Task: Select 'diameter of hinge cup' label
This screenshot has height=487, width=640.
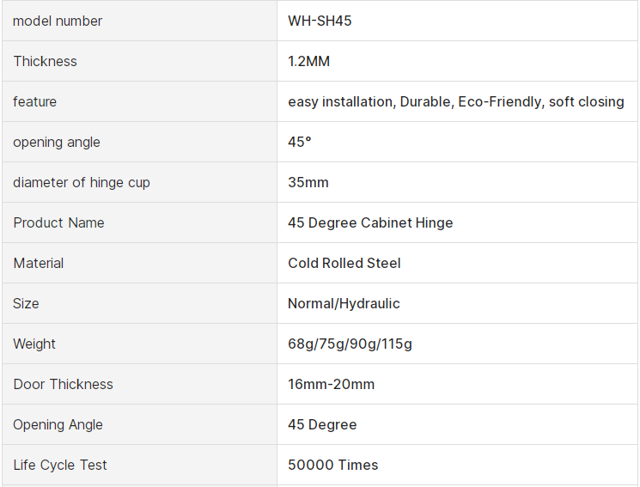Action: coord(82,182)
